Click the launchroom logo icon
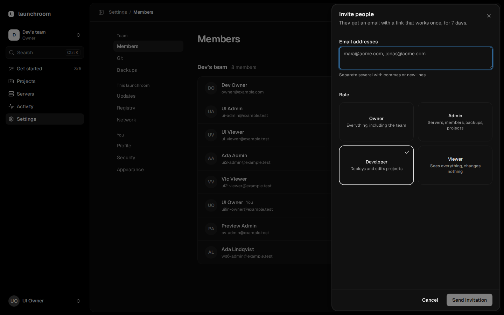Viewport: 504px width, 315px height. [x=11, y=14]
